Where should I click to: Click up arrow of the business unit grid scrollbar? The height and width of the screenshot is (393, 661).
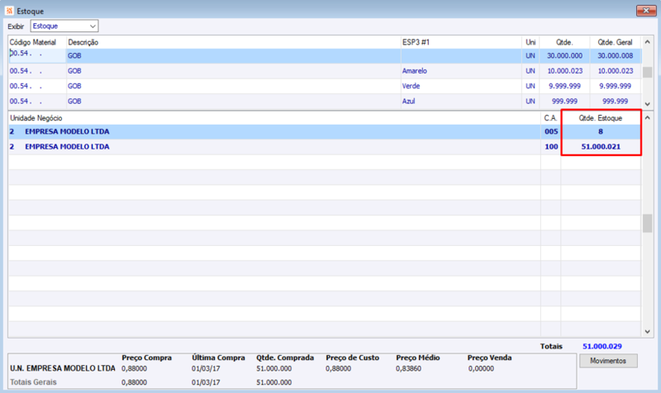648,118
